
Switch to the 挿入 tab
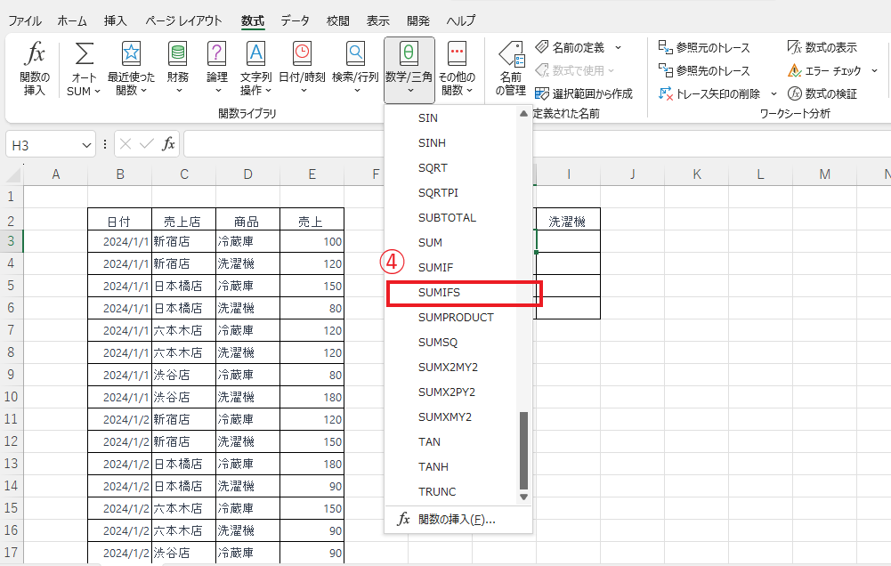[x=116, y=21]
